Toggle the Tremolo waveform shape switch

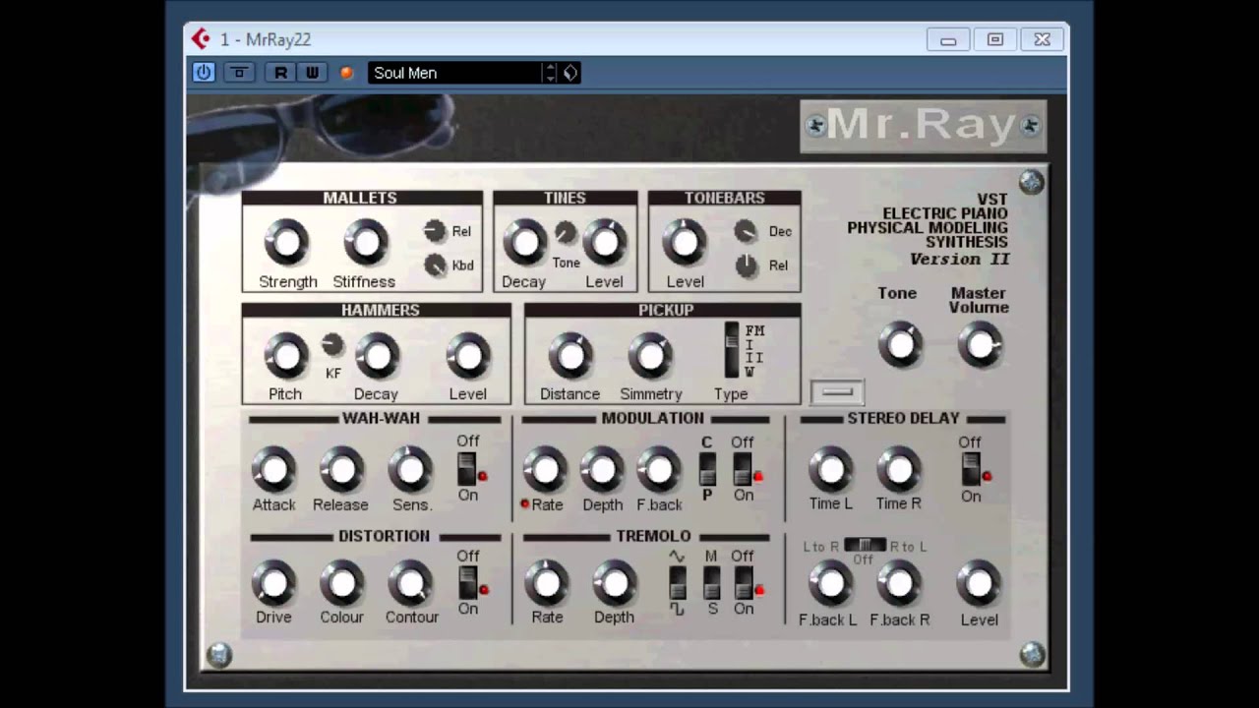[677, 582]
